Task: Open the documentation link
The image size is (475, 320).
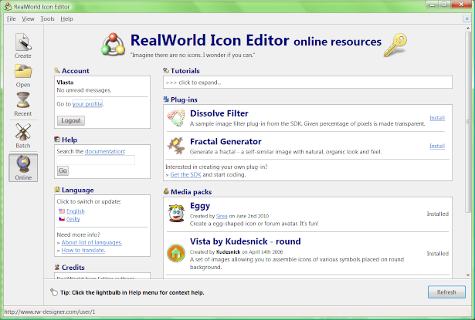Action: coord(104,151)
